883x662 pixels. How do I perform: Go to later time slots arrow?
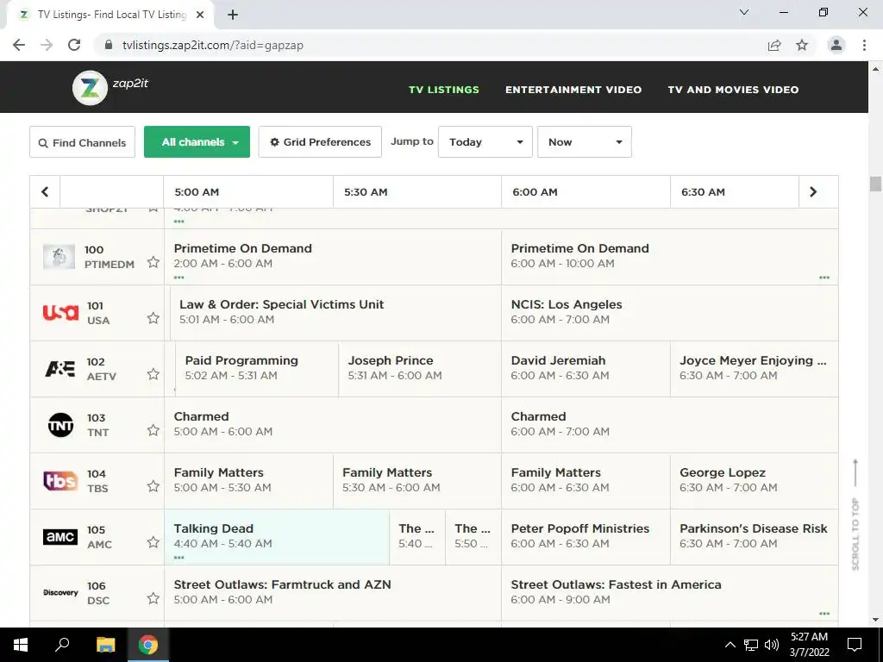pyautogui.click(x=813, y=192)
